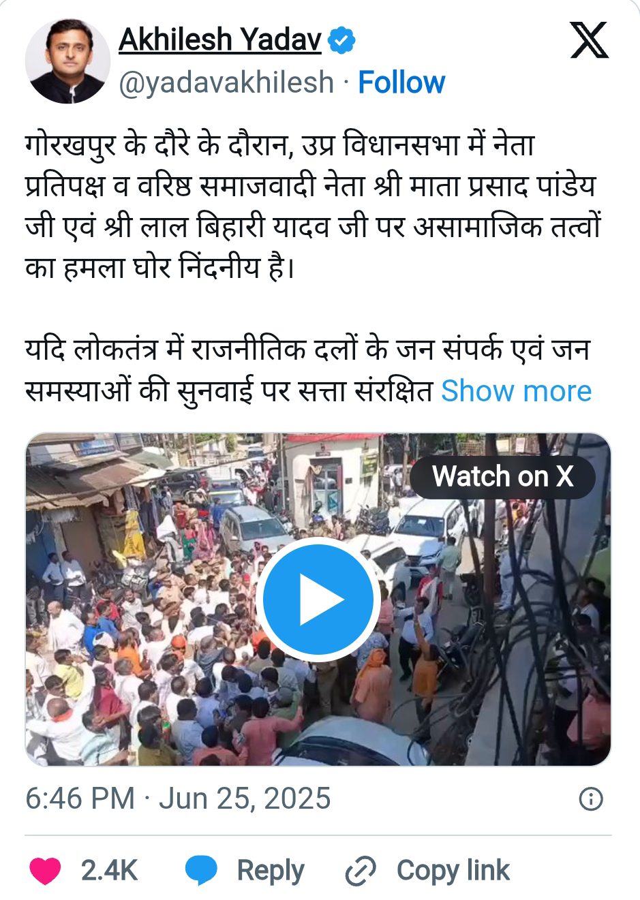Click the Reply text label

point(270,871)
